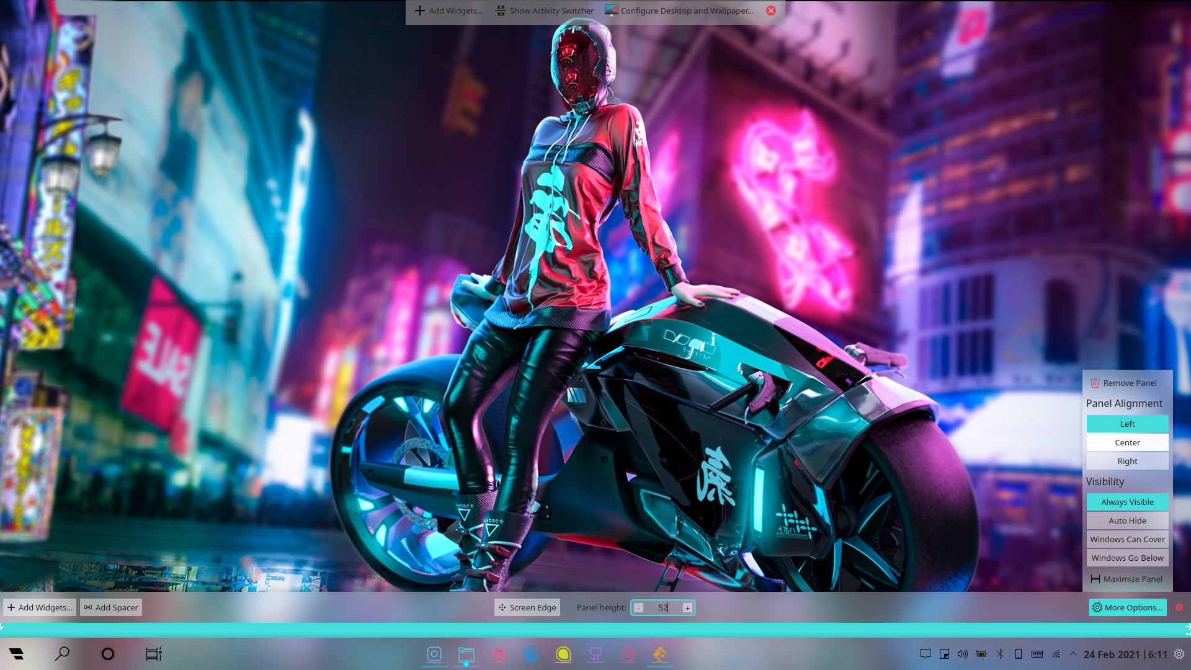The image size is (1191, 670).
Task: Open the date and time calendar
Action: pos(1125,654)
